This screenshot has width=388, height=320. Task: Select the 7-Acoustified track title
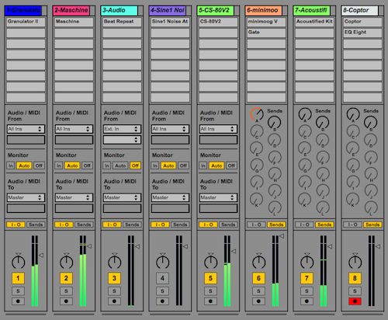tap(312, 11)
